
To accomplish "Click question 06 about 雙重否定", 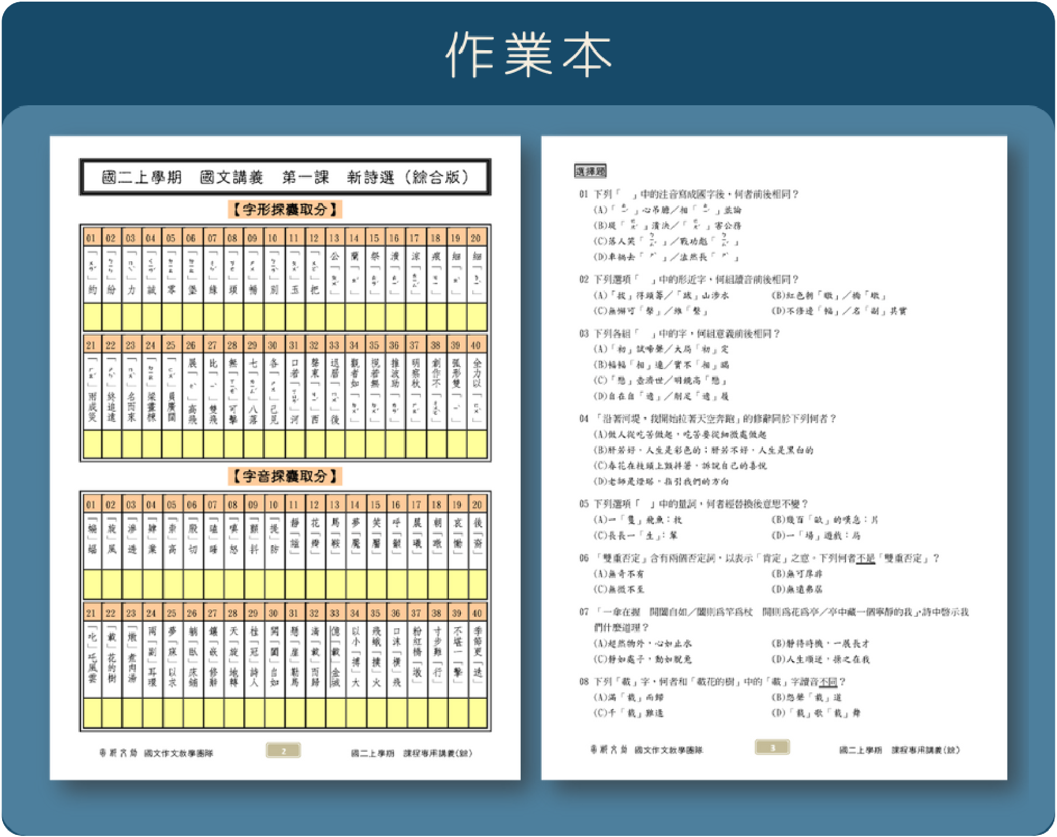I will pos(760,558).
